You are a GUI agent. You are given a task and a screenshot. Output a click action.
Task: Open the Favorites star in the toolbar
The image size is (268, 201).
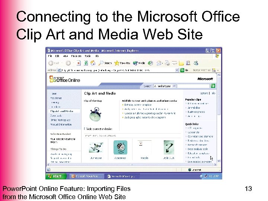122,63
